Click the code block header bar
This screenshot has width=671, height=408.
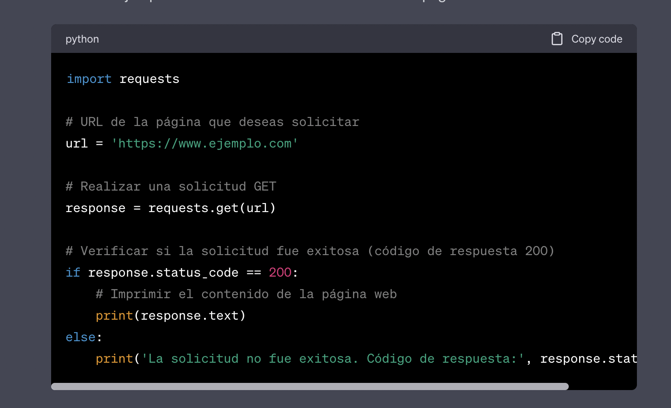coord(314,39)
